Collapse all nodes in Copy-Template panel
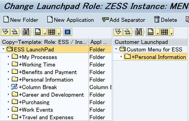Screen dimensions: 189x121 point(15,32)
